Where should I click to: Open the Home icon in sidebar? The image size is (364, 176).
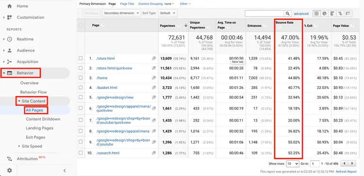coord(10,6)
